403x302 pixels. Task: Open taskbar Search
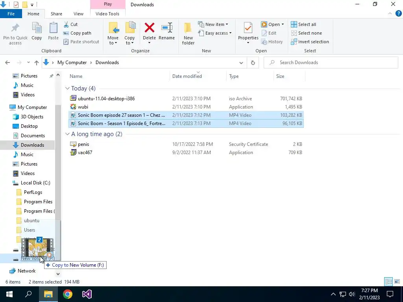pos(28,294)
